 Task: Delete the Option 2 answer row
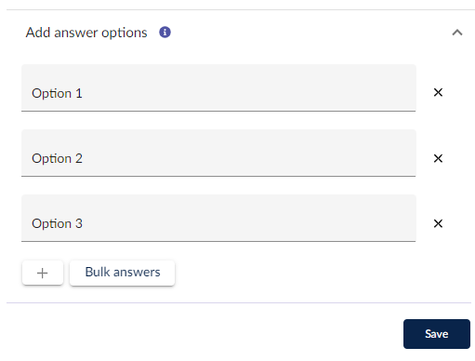(x=438, y=158)
